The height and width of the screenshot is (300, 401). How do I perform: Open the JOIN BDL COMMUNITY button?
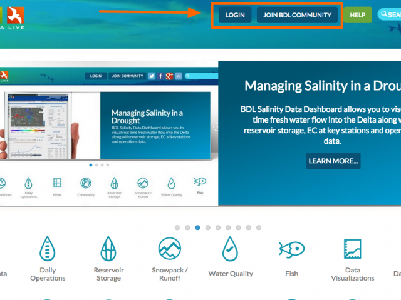point(297,15)
